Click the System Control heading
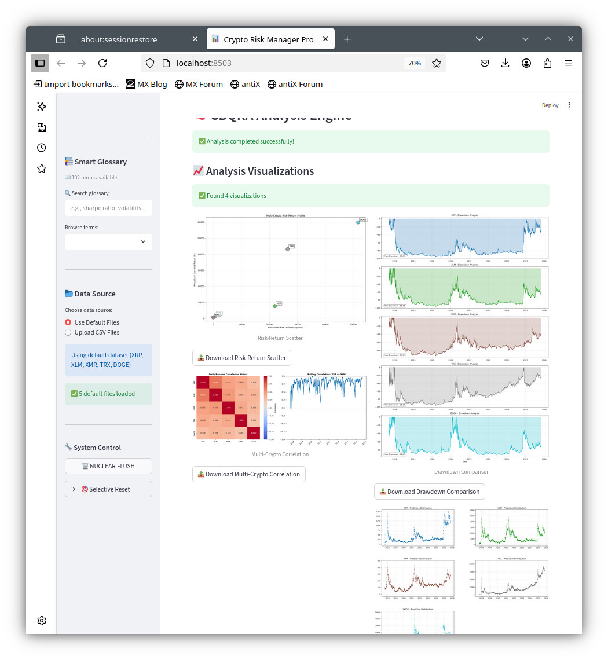608x660 pixels. tap(93, 448)
